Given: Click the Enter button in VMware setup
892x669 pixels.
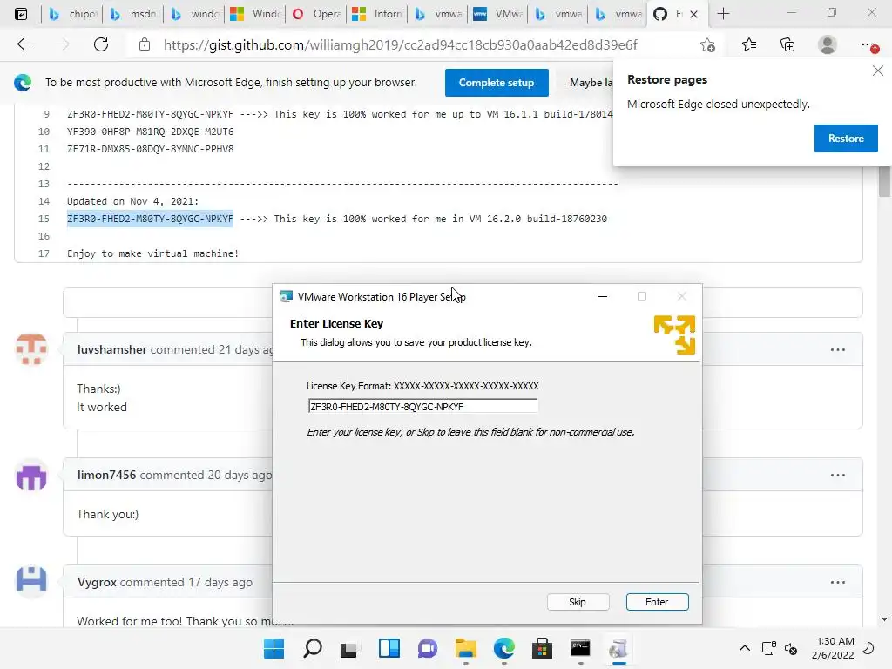Looking at the screenshot, I should pyautogui.click(x=657, y=602).
